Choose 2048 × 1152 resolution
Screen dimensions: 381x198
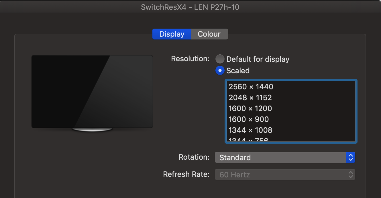pyautogui.click(x=291, y=98)
